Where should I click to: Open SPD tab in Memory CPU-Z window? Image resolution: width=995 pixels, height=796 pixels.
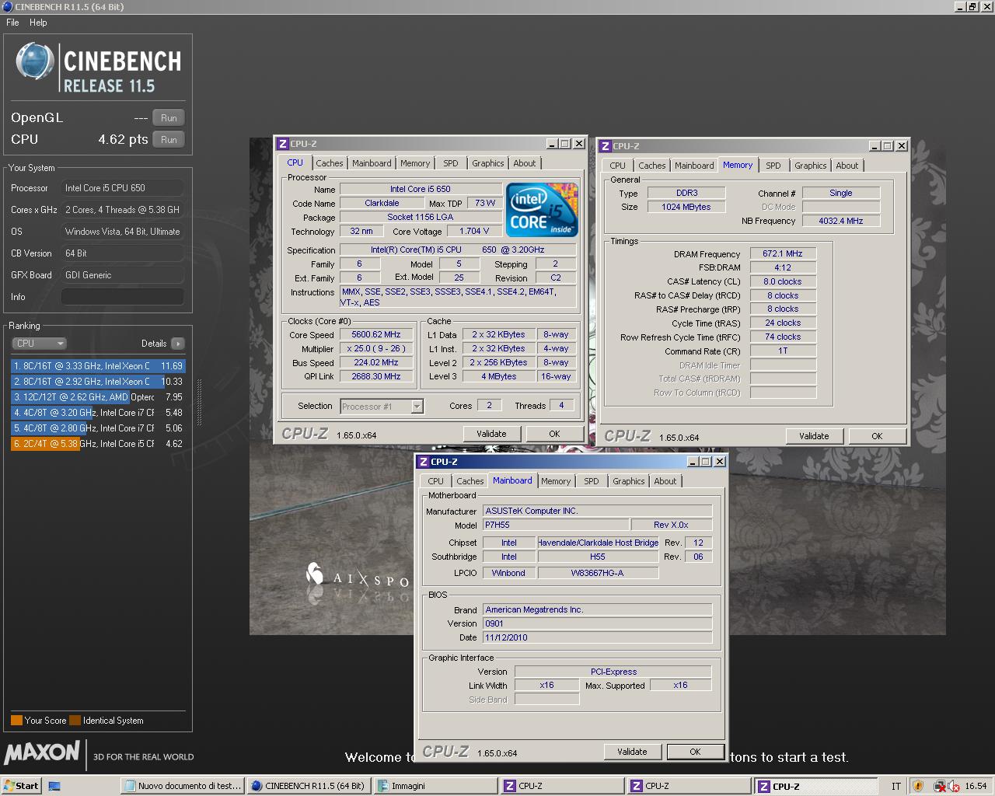coord(773,166)
